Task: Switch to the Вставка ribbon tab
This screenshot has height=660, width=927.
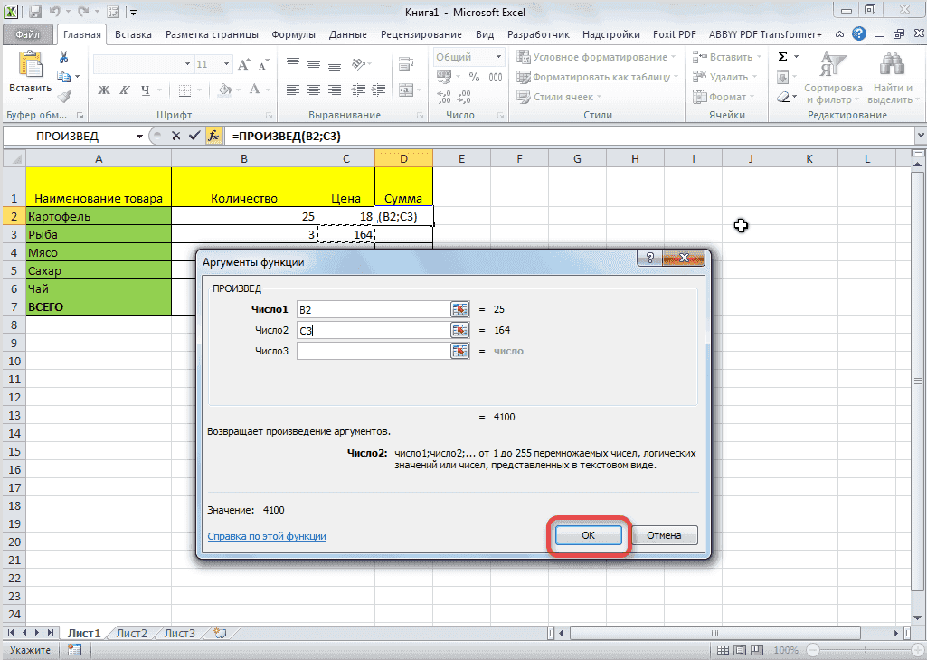Action: point(133,33)
